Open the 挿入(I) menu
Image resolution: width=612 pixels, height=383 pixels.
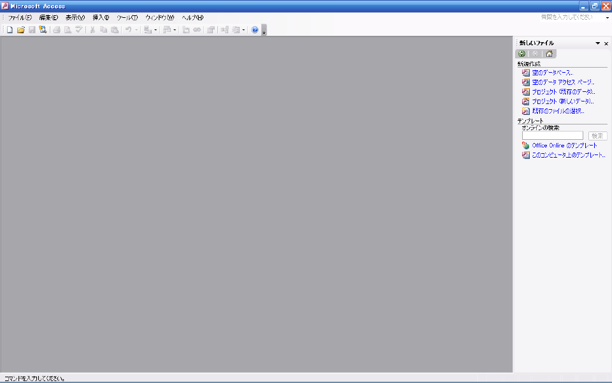pos(101,18)
